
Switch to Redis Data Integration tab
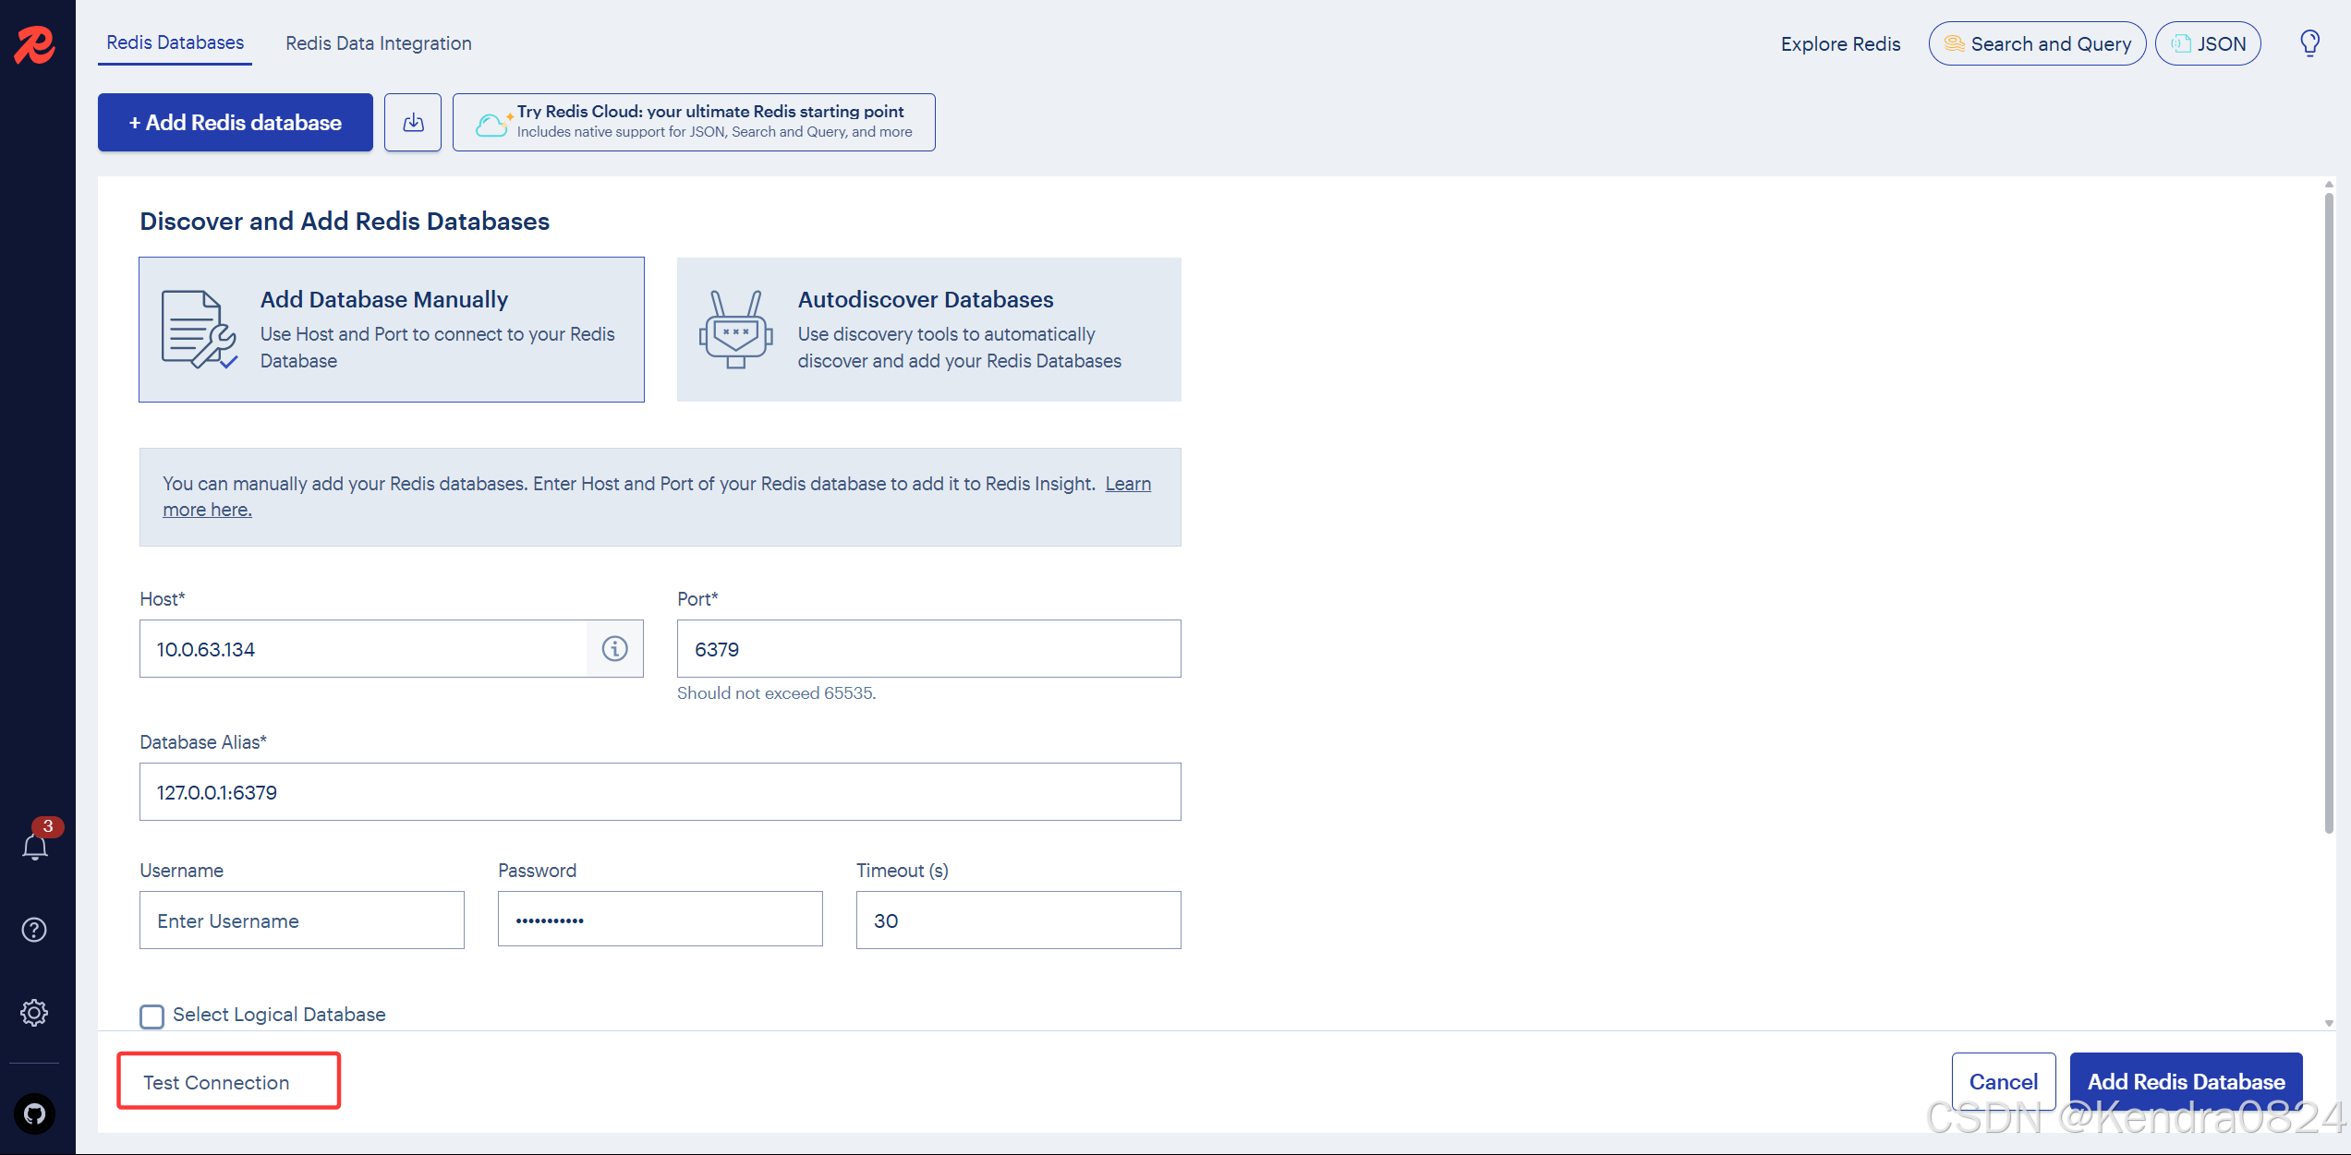[x=379, y=43]
